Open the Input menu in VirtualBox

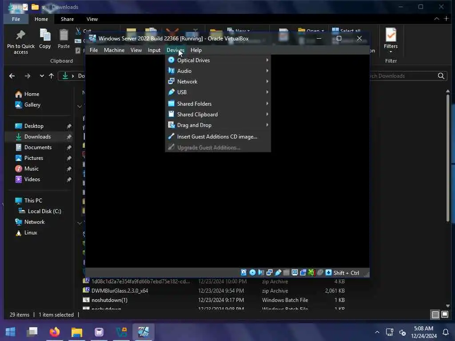[154, 50]
